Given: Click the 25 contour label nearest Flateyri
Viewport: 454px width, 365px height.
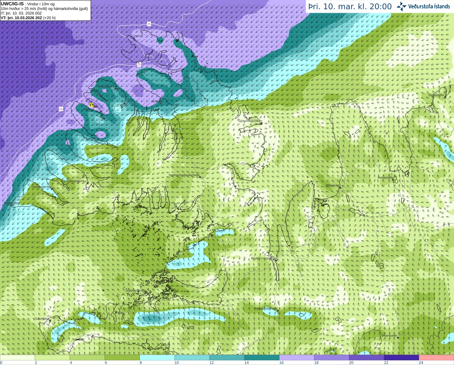Looking at the screenshot, I should click(x=61, y=109).
